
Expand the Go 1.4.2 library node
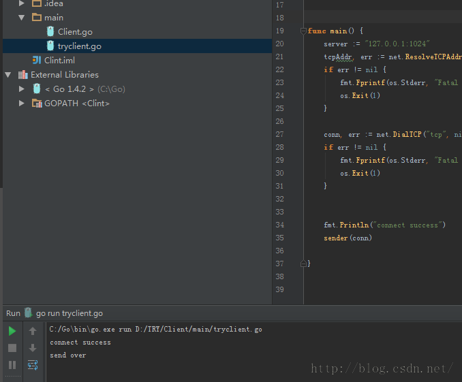[22, 89]
